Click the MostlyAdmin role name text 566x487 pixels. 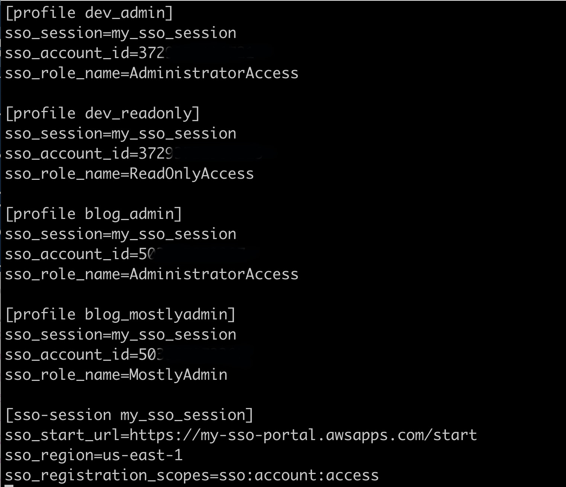178,375
